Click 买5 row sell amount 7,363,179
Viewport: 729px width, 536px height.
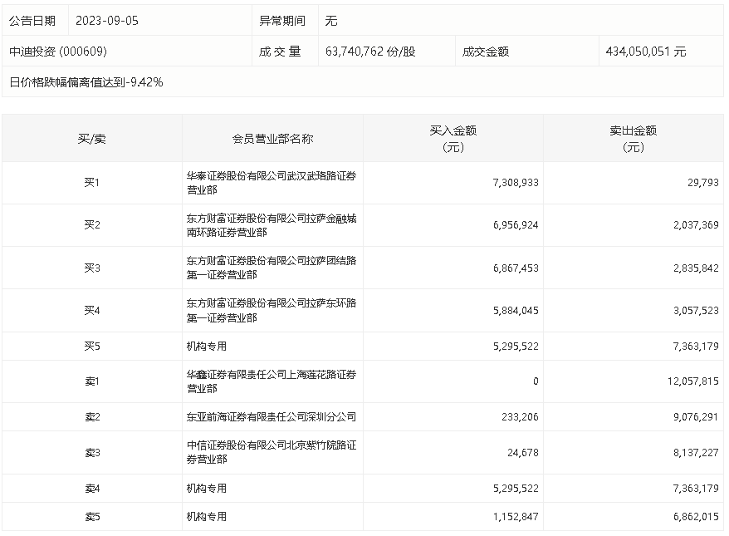coord(696,347)
